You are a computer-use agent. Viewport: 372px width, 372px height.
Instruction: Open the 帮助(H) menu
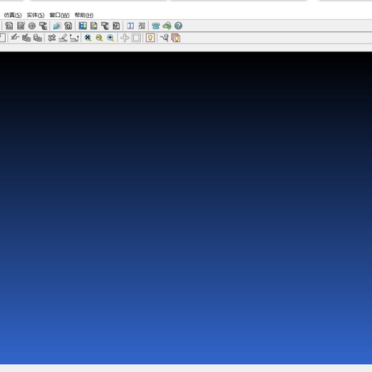pyautogui.click(x=84, y=15)
